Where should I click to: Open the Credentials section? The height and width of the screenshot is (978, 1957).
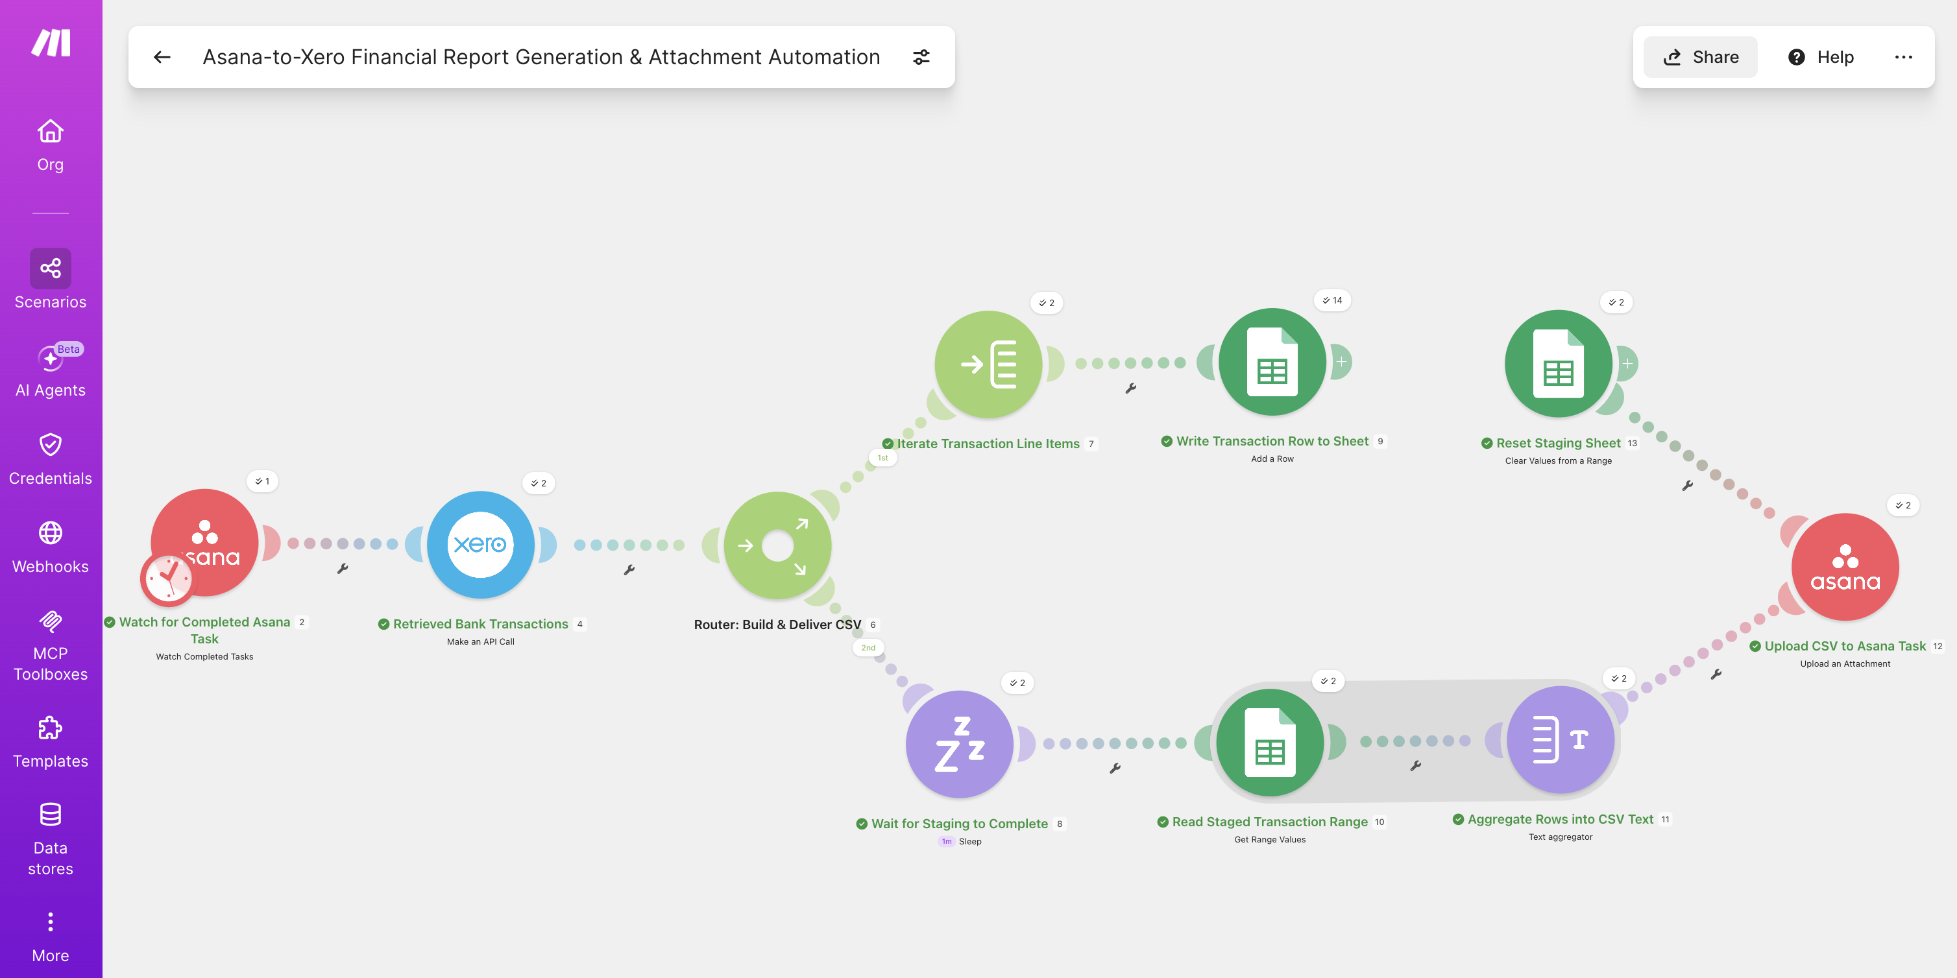pyautogui.click(x=50, y=459)
